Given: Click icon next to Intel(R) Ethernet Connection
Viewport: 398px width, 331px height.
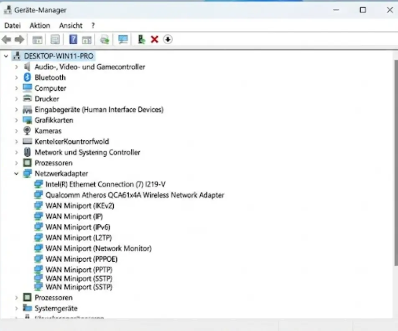Looking at the screenshot, I should pyautogui.click(x=38, y=184).
